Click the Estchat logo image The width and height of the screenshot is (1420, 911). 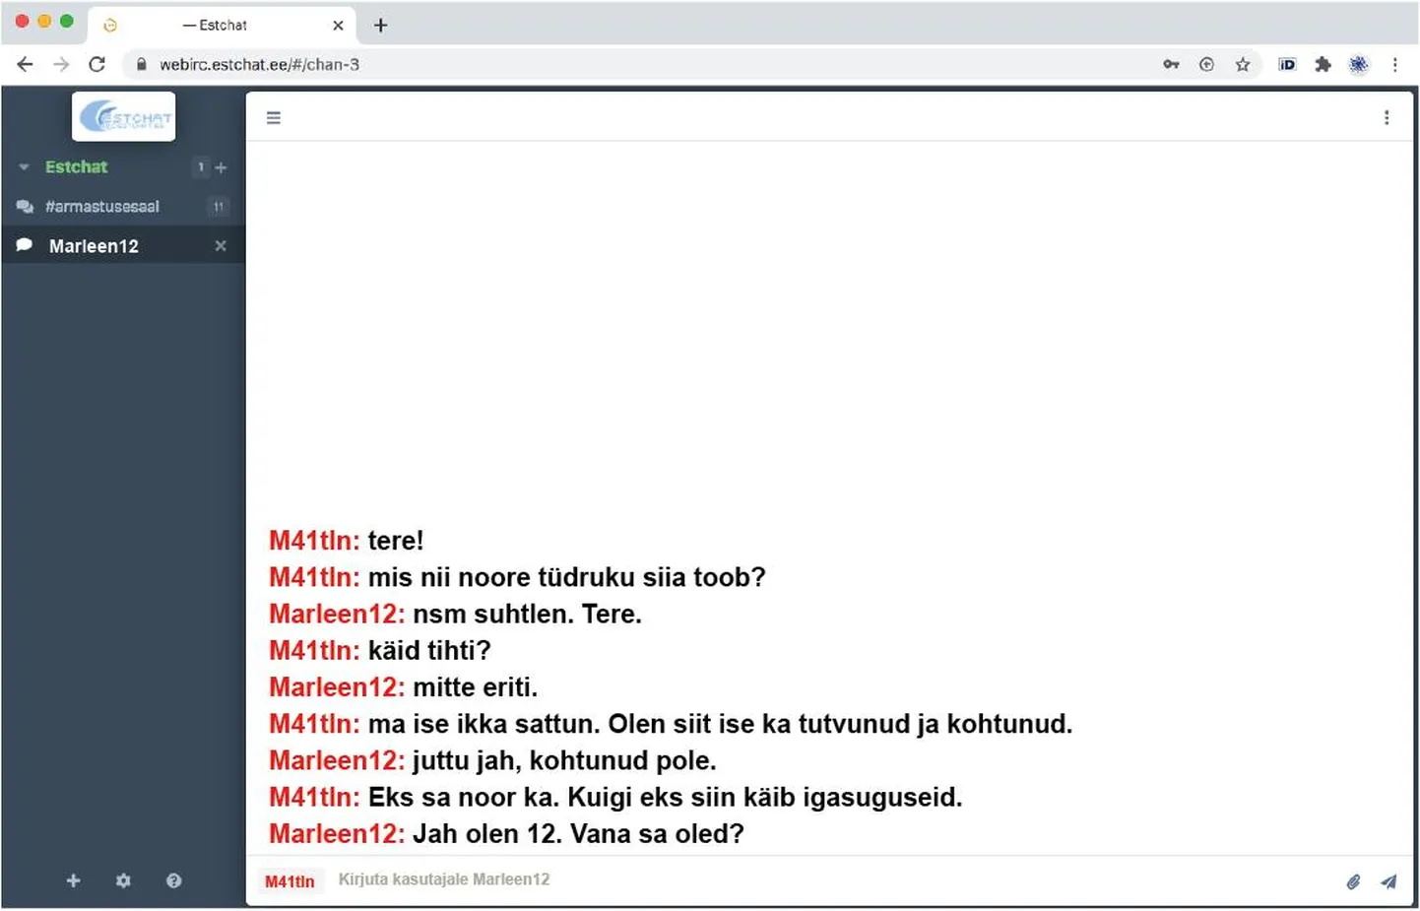coord(124,117)
